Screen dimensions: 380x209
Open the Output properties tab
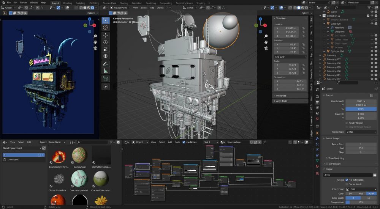[x=317, y=102]
